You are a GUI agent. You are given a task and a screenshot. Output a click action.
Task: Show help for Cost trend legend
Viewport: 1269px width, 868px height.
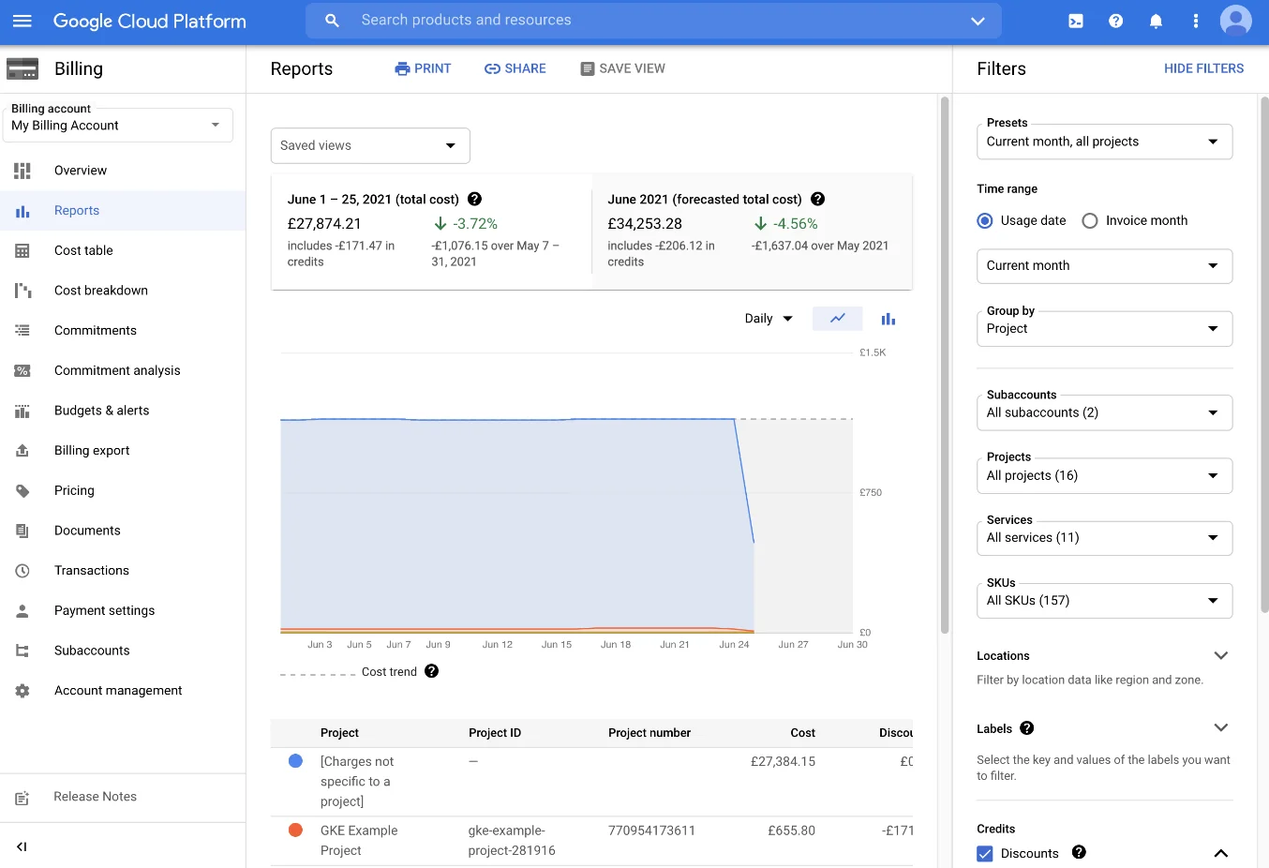tap(431, 671)
